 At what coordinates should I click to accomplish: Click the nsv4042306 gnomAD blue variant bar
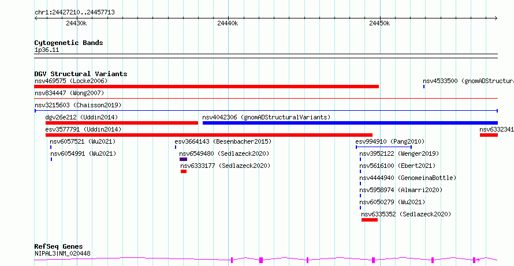coord(350,123)
